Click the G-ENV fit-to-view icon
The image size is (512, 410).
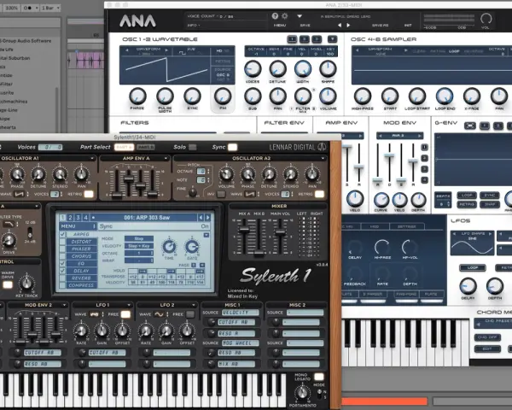(470, 126)
